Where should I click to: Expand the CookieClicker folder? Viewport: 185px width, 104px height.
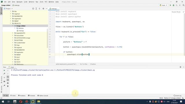(x=13, y=43)
